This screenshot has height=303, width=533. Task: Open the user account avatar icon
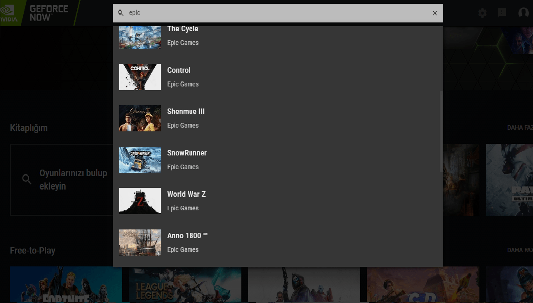523,13
